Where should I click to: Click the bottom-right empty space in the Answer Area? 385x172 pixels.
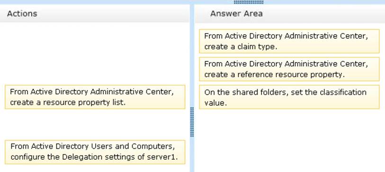[344, 153]
